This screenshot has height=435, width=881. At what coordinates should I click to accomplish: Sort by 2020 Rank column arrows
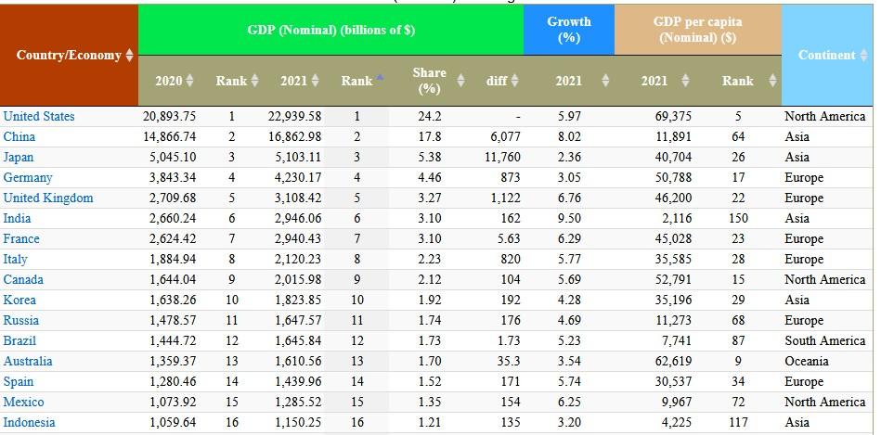254,81
